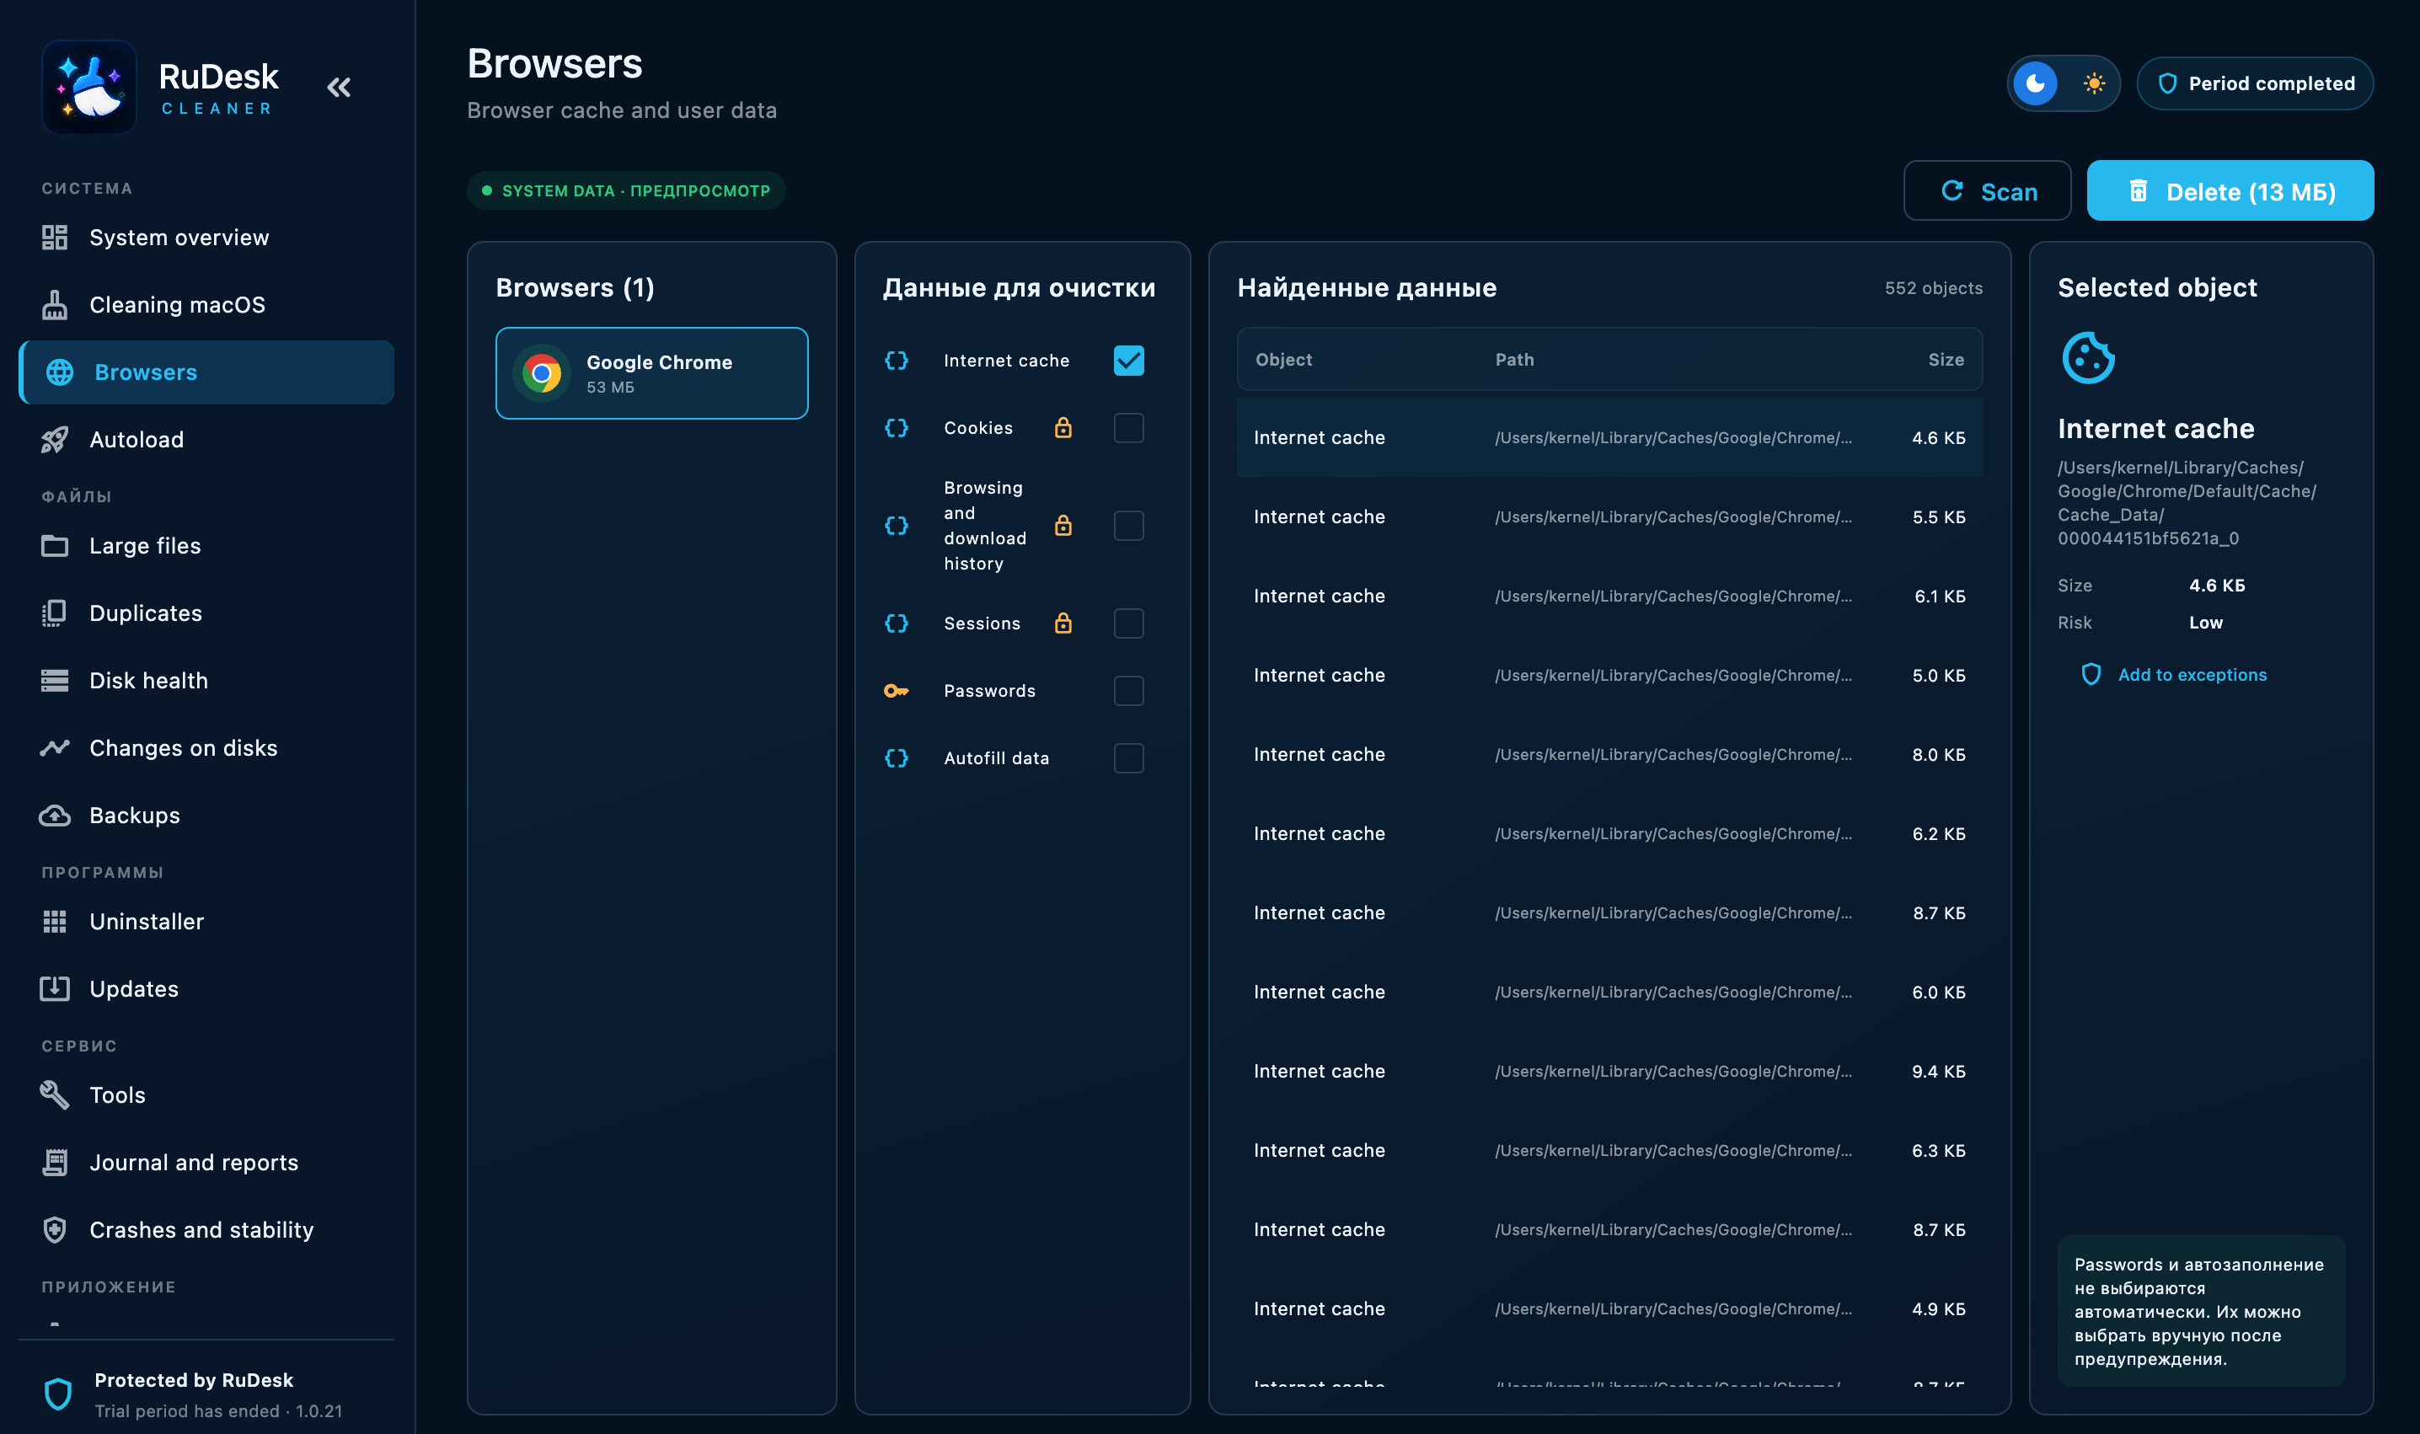Select the Internet cache row sized 5.5 КБ

pyautogui.click(x=1609, y=517)
